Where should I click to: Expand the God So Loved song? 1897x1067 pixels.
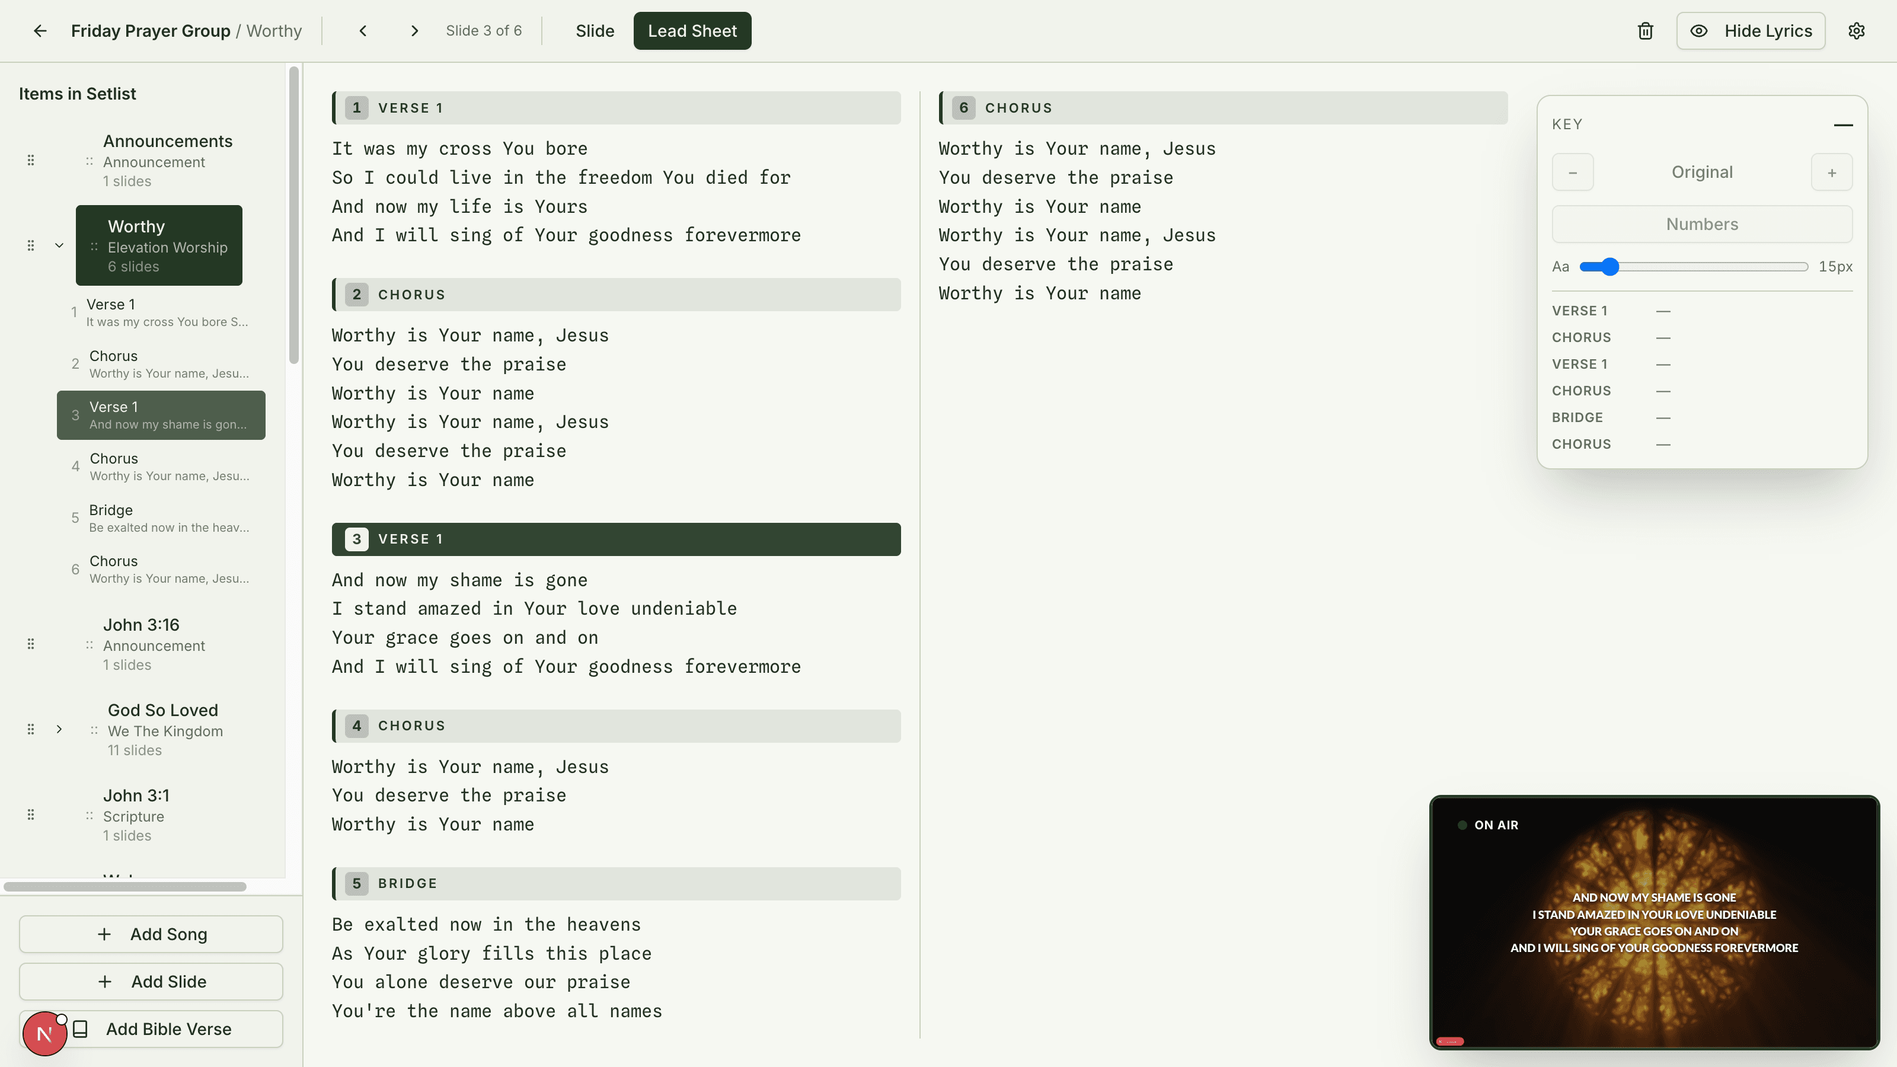click(x=59, y=729)
